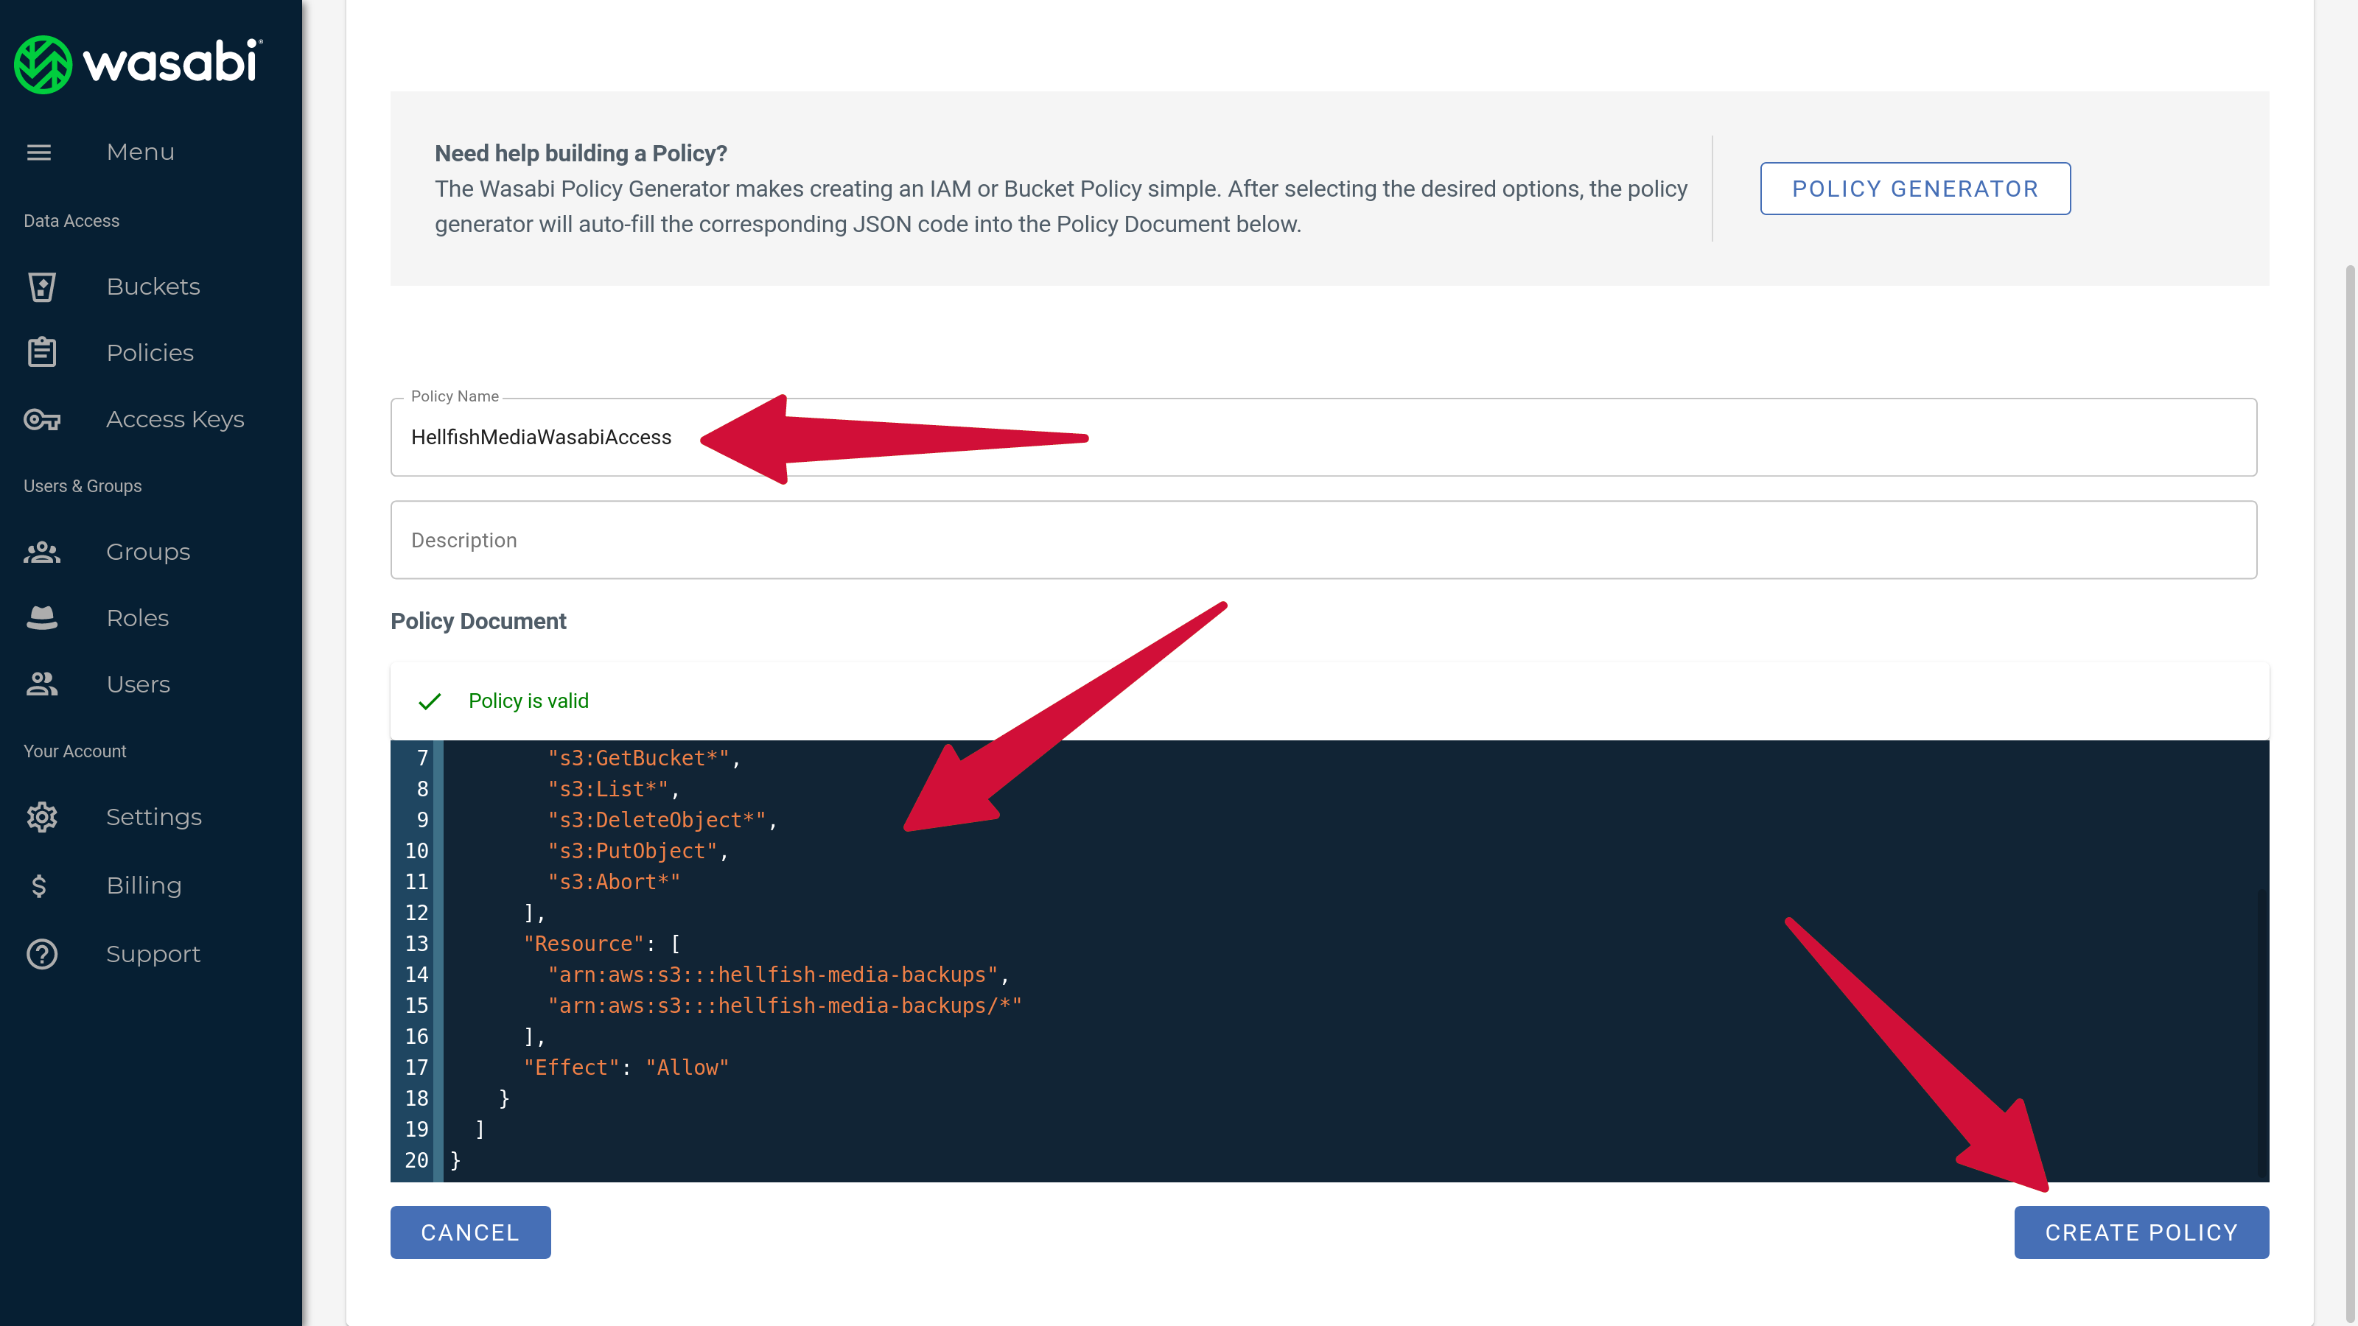Click the Users & Groups section label
Image resolution: width=2358 pixels, height=1326 pixels.
tap(83, 486)
